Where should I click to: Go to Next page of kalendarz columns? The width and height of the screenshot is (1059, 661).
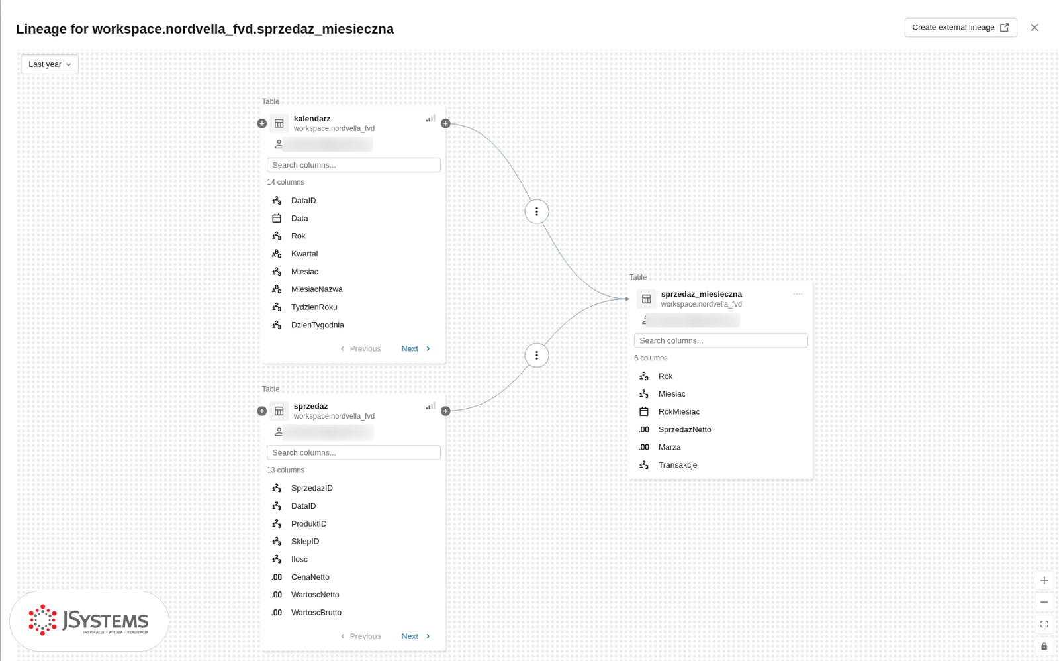(416, 349)
